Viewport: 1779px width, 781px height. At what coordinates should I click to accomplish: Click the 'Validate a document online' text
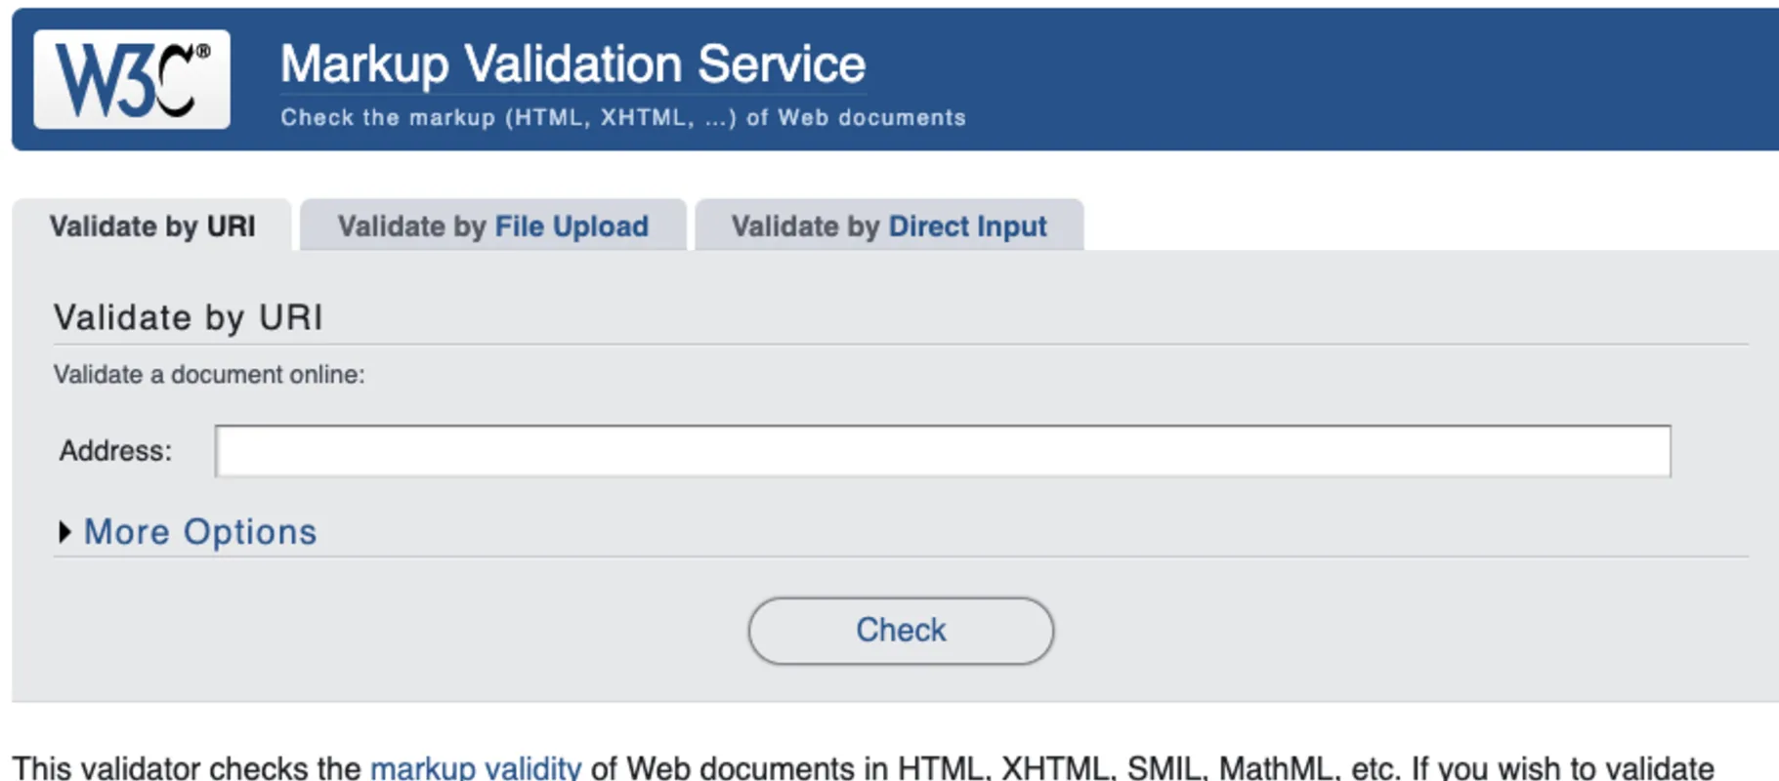(x=208, y=375)
